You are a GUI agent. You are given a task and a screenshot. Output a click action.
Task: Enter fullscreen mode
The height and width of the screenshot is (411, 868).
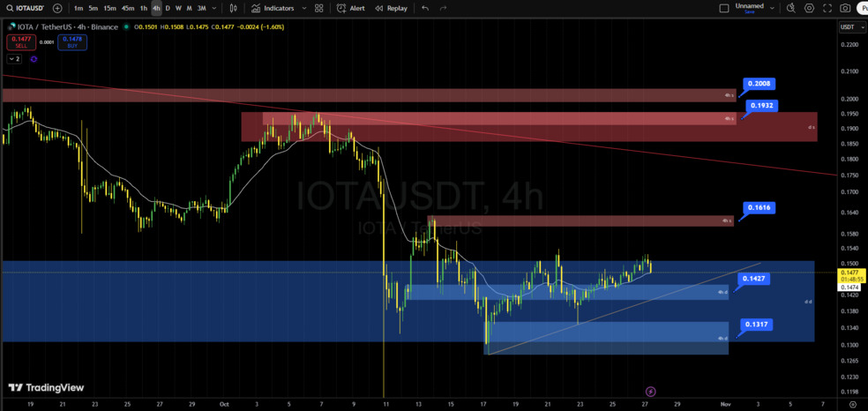827,8
